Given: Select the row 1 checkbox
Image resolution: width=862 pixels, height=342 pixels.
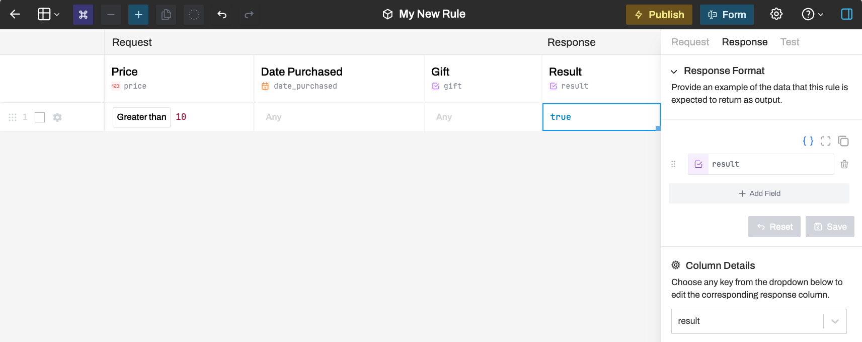Looking at the screenshot, I should pos(40,117).
